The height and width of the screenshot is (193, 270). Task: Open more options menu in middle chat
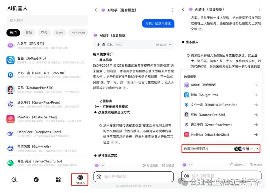[x=172, y=10]
